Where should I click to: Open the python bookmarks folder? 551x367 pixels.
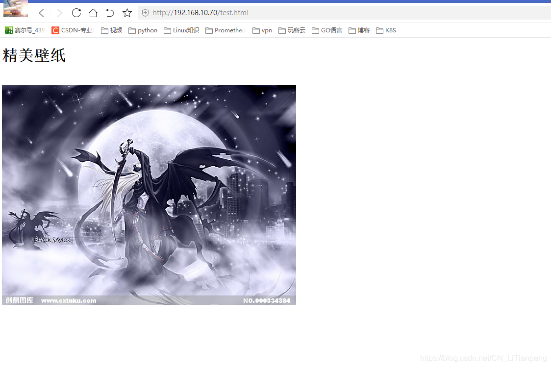[x=143, y=30]
